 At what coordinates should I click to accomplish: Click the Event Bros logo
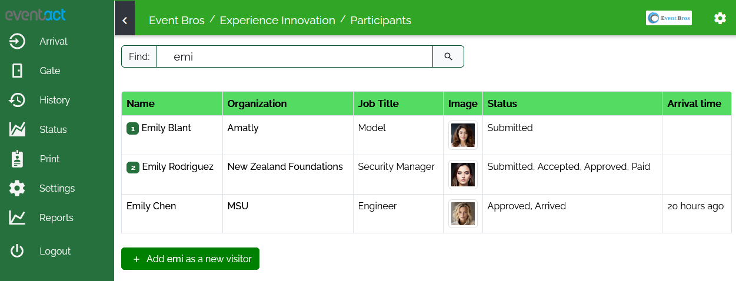pyautogui.click(x=668, y=18)
